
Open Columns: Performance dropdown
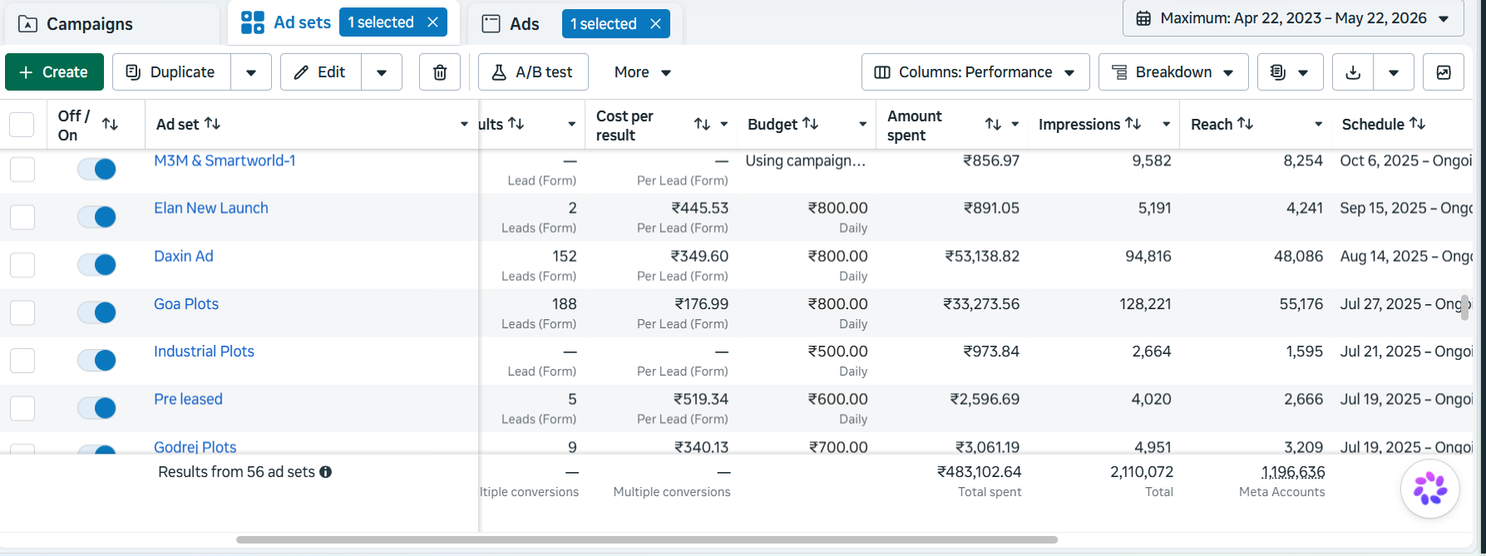[975, 72]
